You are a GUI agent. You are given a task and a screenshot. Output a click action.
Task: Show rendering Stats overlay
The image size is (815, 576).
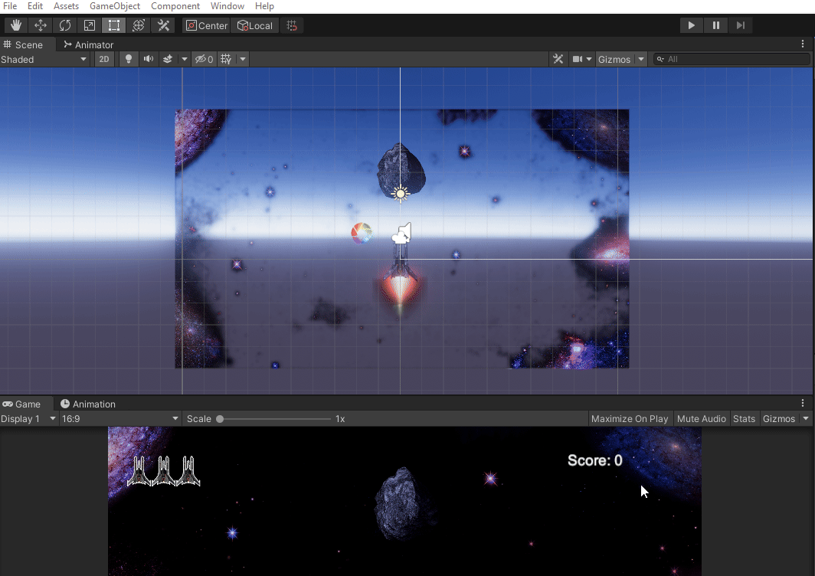tap(744, 419)
